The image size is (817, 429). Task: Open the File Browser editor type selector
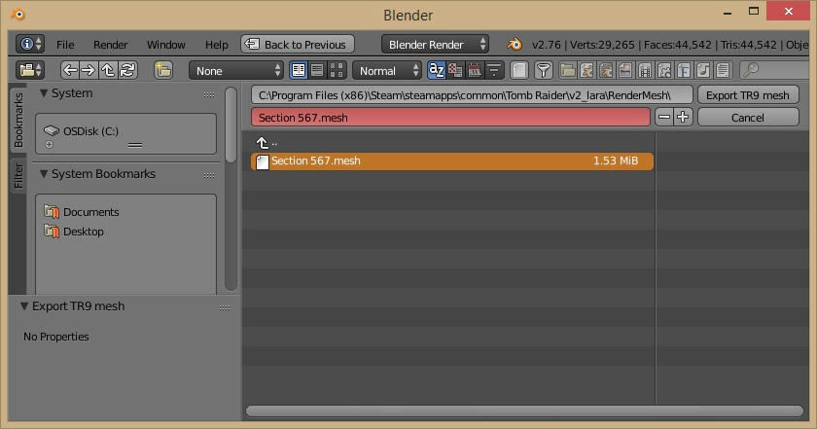[x=29, y=70]
